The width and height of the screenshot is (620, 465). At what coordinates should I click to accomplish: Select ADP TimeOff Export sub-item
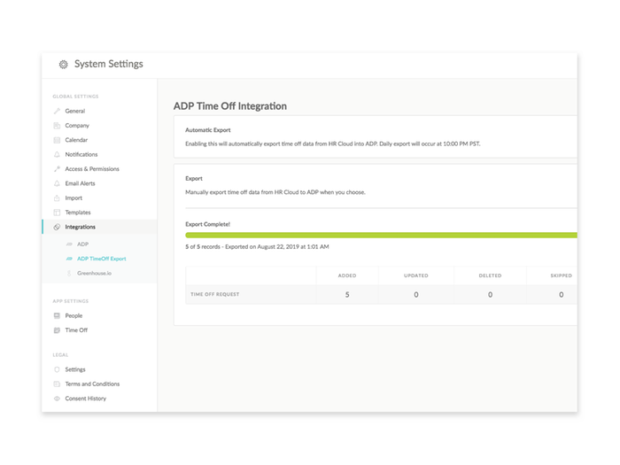tap(102, 259)
